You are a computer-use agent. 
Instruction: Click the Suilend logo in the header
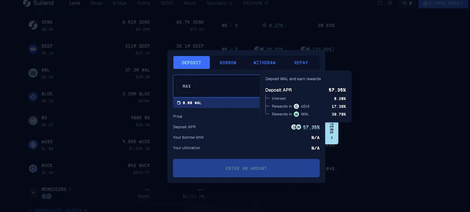coord(38,3)
